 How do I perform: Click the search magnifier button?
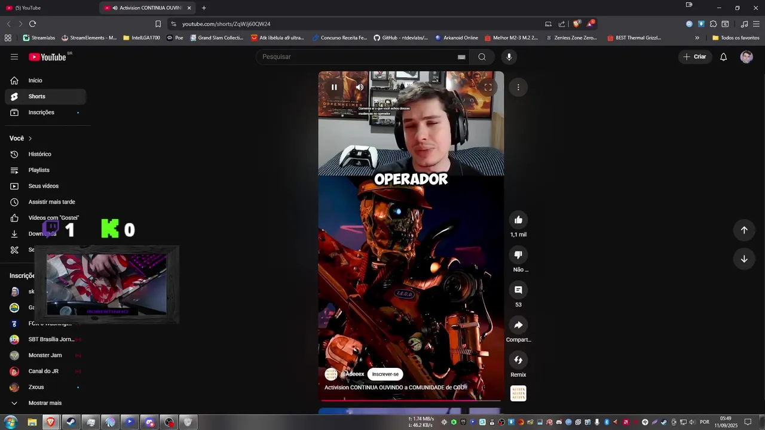click(482, 57)
